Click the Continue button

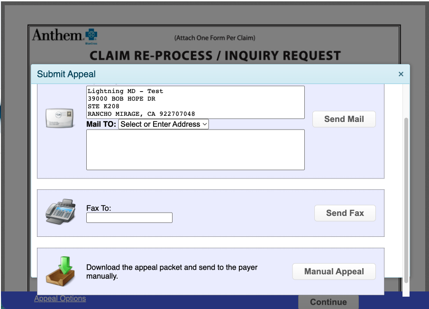point(329,302)
